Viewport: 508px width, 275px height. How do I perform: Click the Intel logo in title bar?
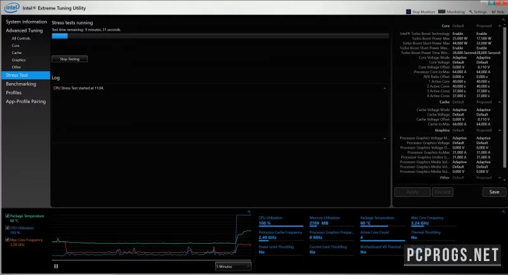coord(12,8)
